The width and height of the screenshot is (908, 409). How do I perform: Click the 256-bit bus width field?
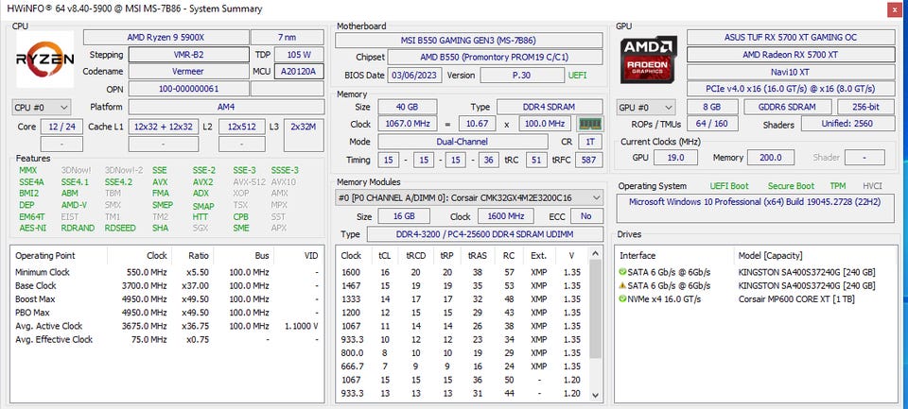(x=865, y=107)
